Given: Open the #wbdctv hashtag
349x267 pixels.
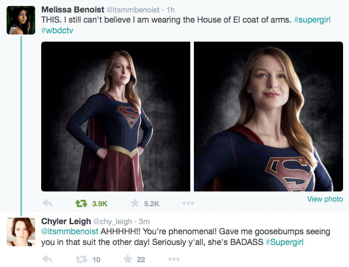Looking at the screenshot, I should (57, 30).
